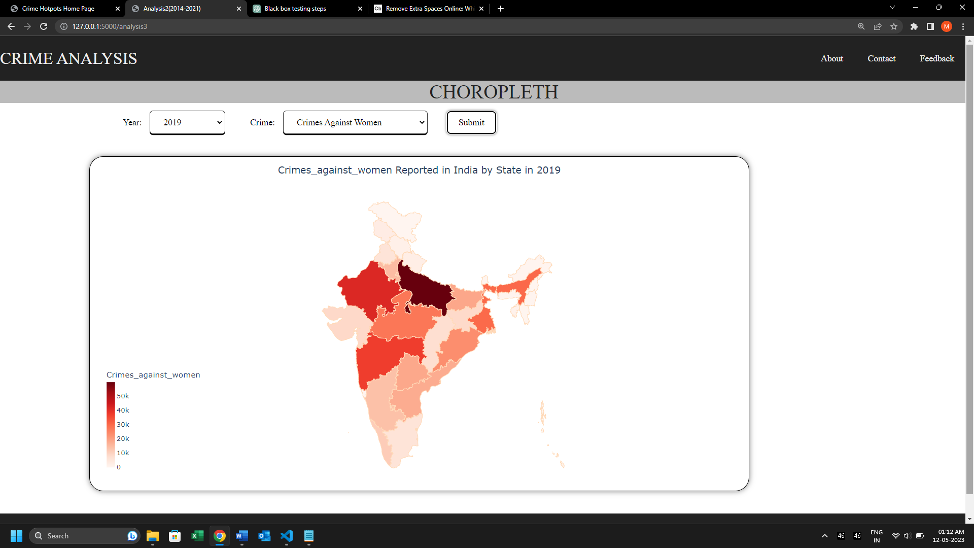Expand the hidden icons chevron in system tray

click(824, 535)
